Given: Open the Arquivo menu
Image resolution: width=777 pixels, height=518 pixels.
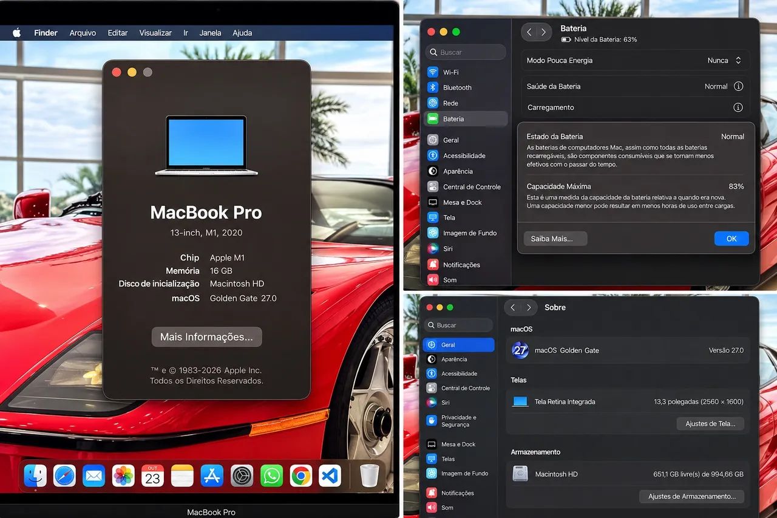Looking at the screenshot, I should pos(83,33).
